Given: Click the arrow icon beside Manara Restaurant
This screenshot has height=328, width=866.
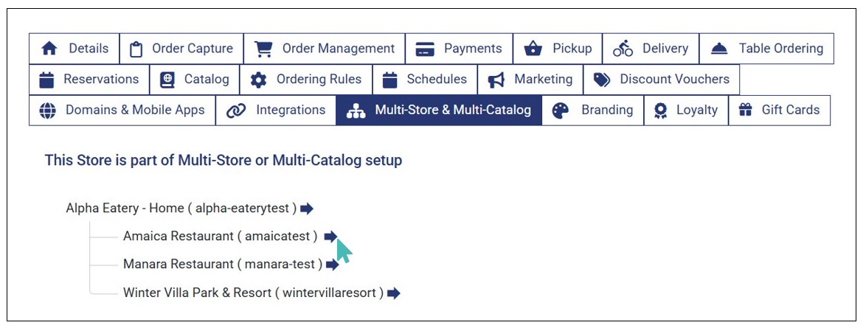Looking at the screenshot, I should point(333,264).
